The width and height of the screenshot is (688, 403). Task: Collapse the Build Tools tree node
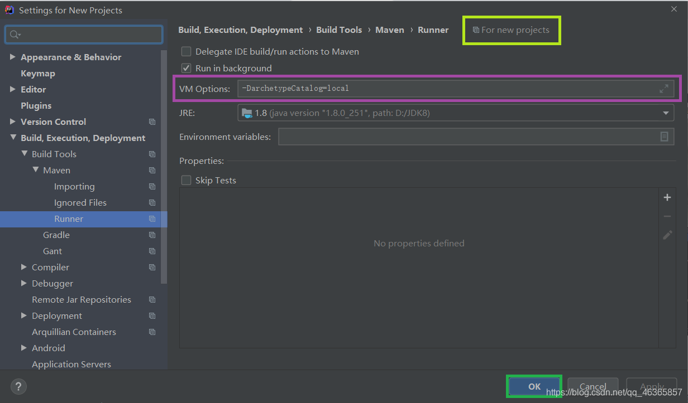[24, 154]
